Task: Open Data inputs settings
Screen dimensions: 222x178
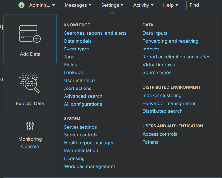Action: (x=155, y=33)
